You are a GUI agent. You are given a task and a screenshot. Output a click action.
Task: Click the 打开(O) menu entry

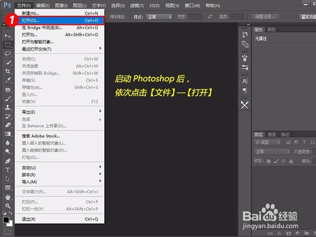(x=60, y=20)
